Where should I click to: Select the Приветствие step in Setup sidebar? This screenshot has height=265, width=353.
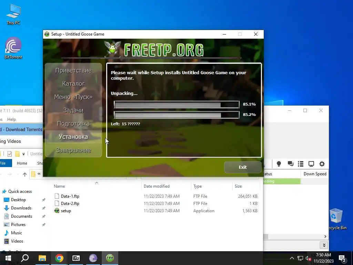pyautogui.click(x=73, y=70)
